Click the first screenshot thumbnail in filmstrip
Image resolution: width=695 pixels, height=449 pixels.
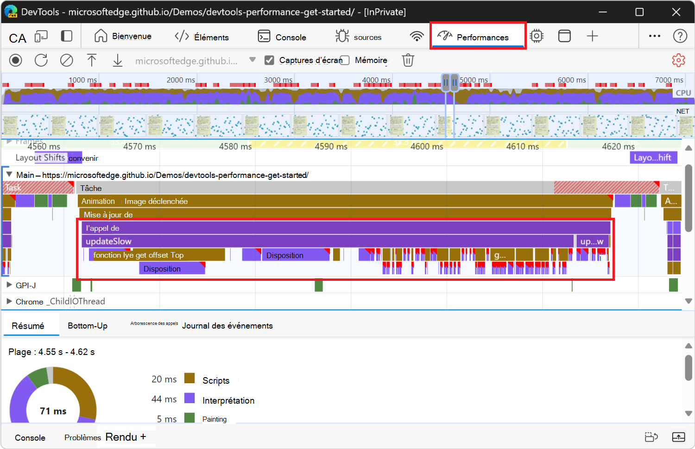[25, 126]
